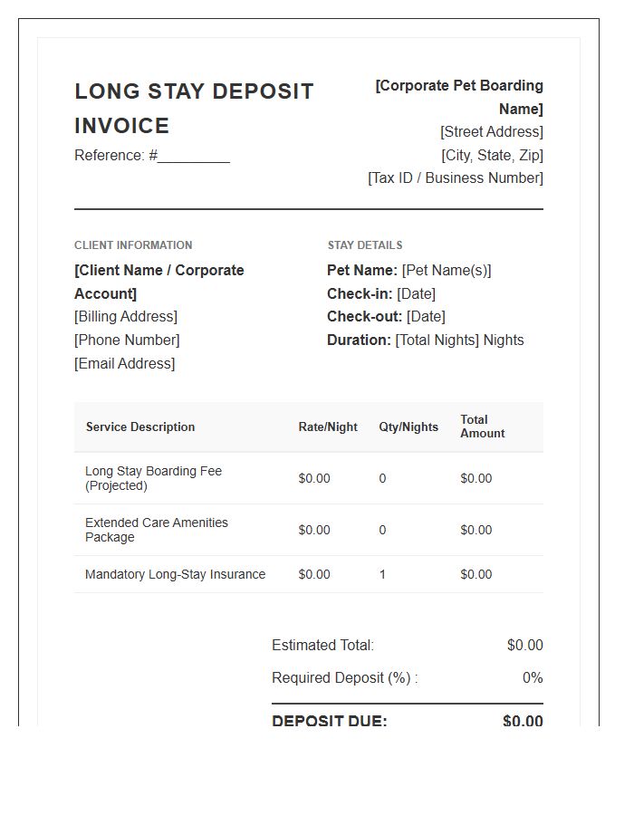Viewport: 634px width, 815px height.
Task: Click Rate/Night $0.00 for Mandatory Long-Stay Insurance
Action: click(314, 574)
